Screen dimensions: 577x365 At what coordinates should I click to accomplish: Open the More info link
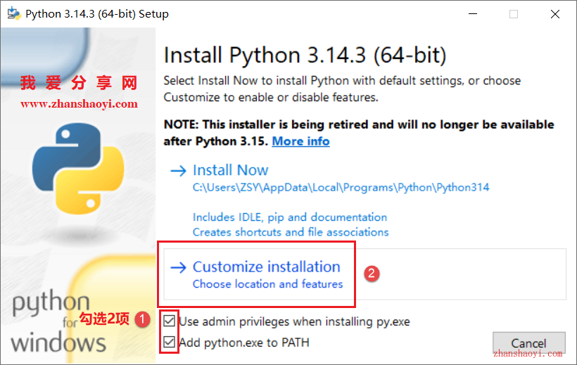pos(300,141)
